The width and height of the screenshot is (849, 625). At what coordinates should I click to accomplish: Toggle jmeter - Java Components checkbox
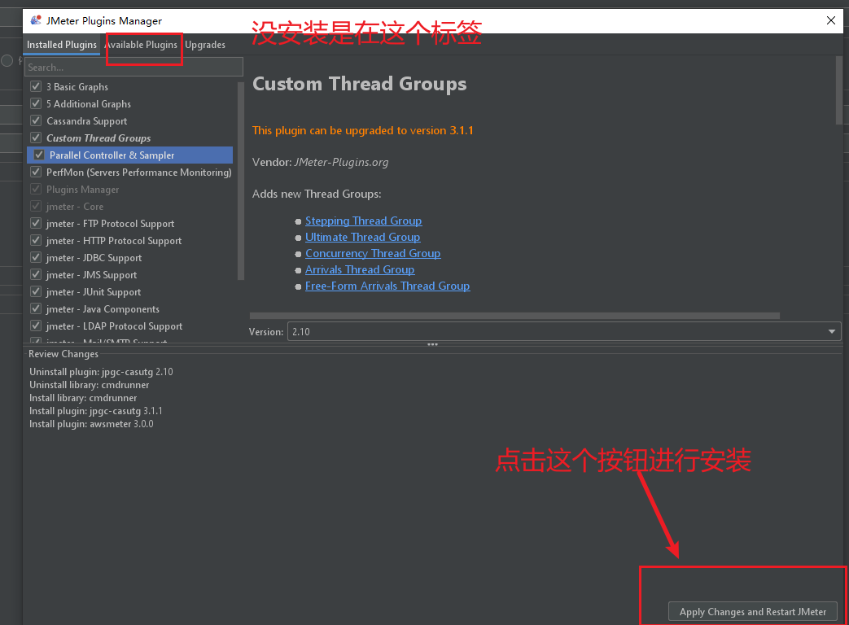[37, 309]
